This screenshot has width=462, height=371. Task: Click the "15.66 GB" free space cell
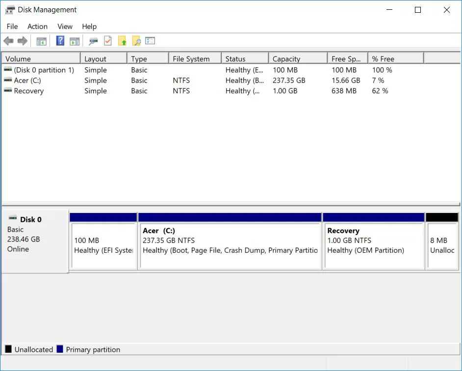click(346, 80)
